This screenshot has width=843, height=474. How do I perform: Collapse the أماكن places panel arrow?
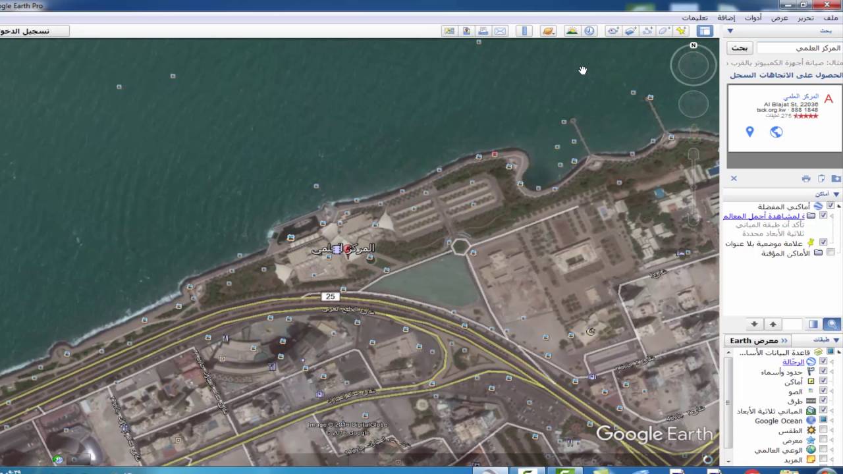[837, 194]
